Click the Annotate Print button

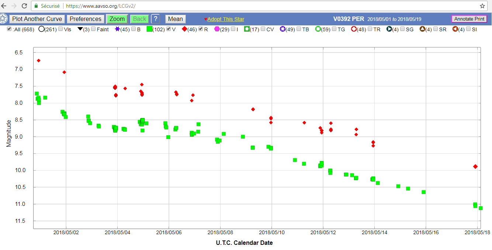point(469,19)
